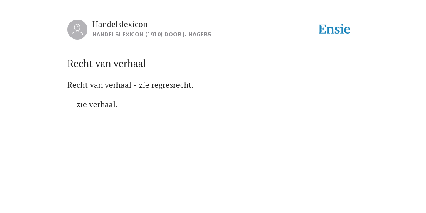This screenshot has width=426, height=213.
Task: Click the 'Recht van verhaal' heading
Action: (x=106, y=64)
